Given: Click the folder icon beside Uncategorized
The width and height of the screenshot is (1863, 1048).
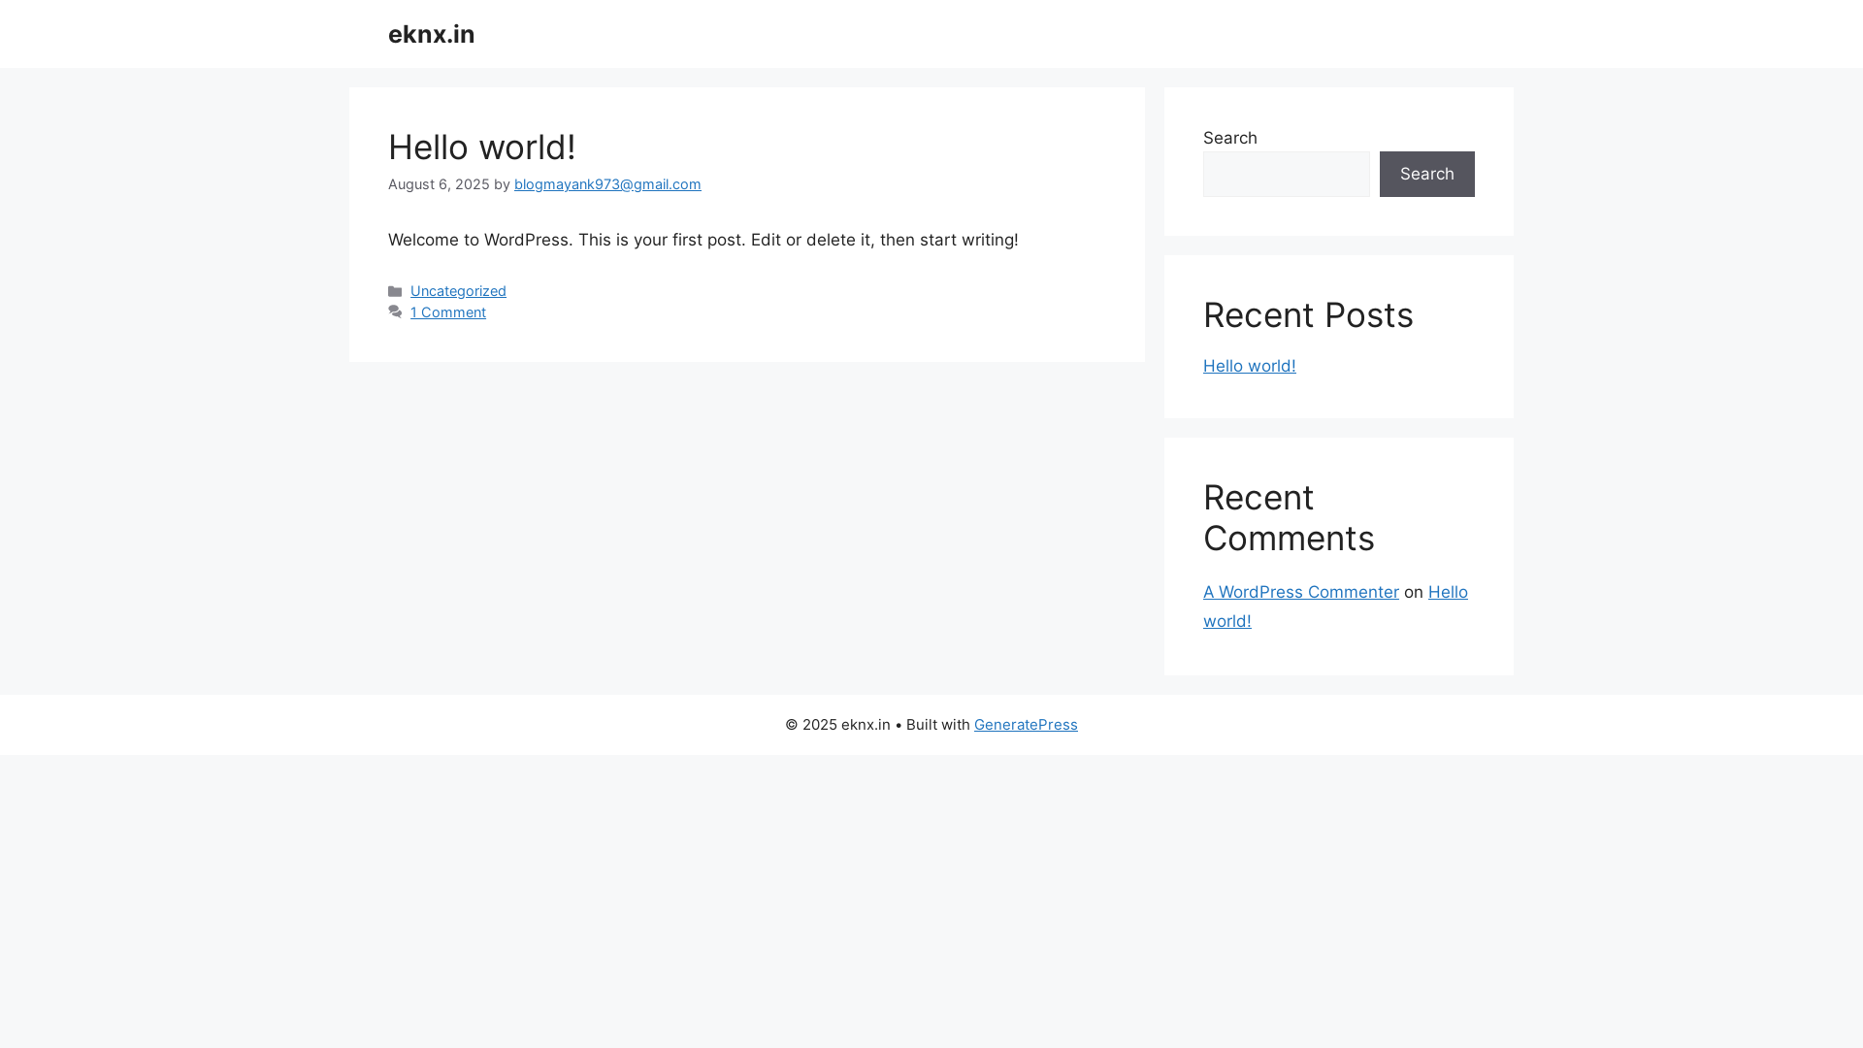Looking at the screenshot, I should tap(395, 291).
